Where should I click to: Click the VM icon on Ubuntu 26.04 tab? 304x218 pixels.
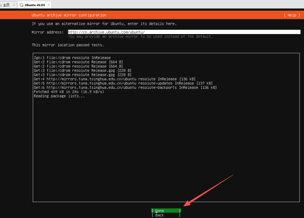22,5
